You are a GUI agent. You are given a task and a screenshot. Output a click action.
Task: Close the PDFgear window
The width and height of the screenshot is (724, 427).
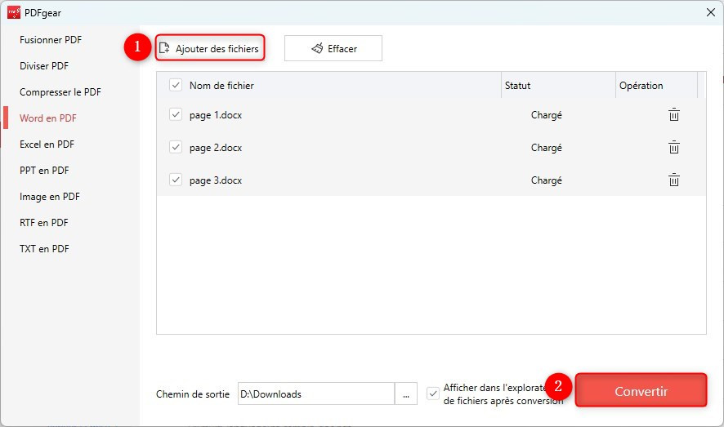click(711, 12)
